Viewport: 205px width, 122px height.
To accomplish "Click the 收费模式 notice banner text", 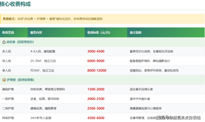I will click(53, 19).
